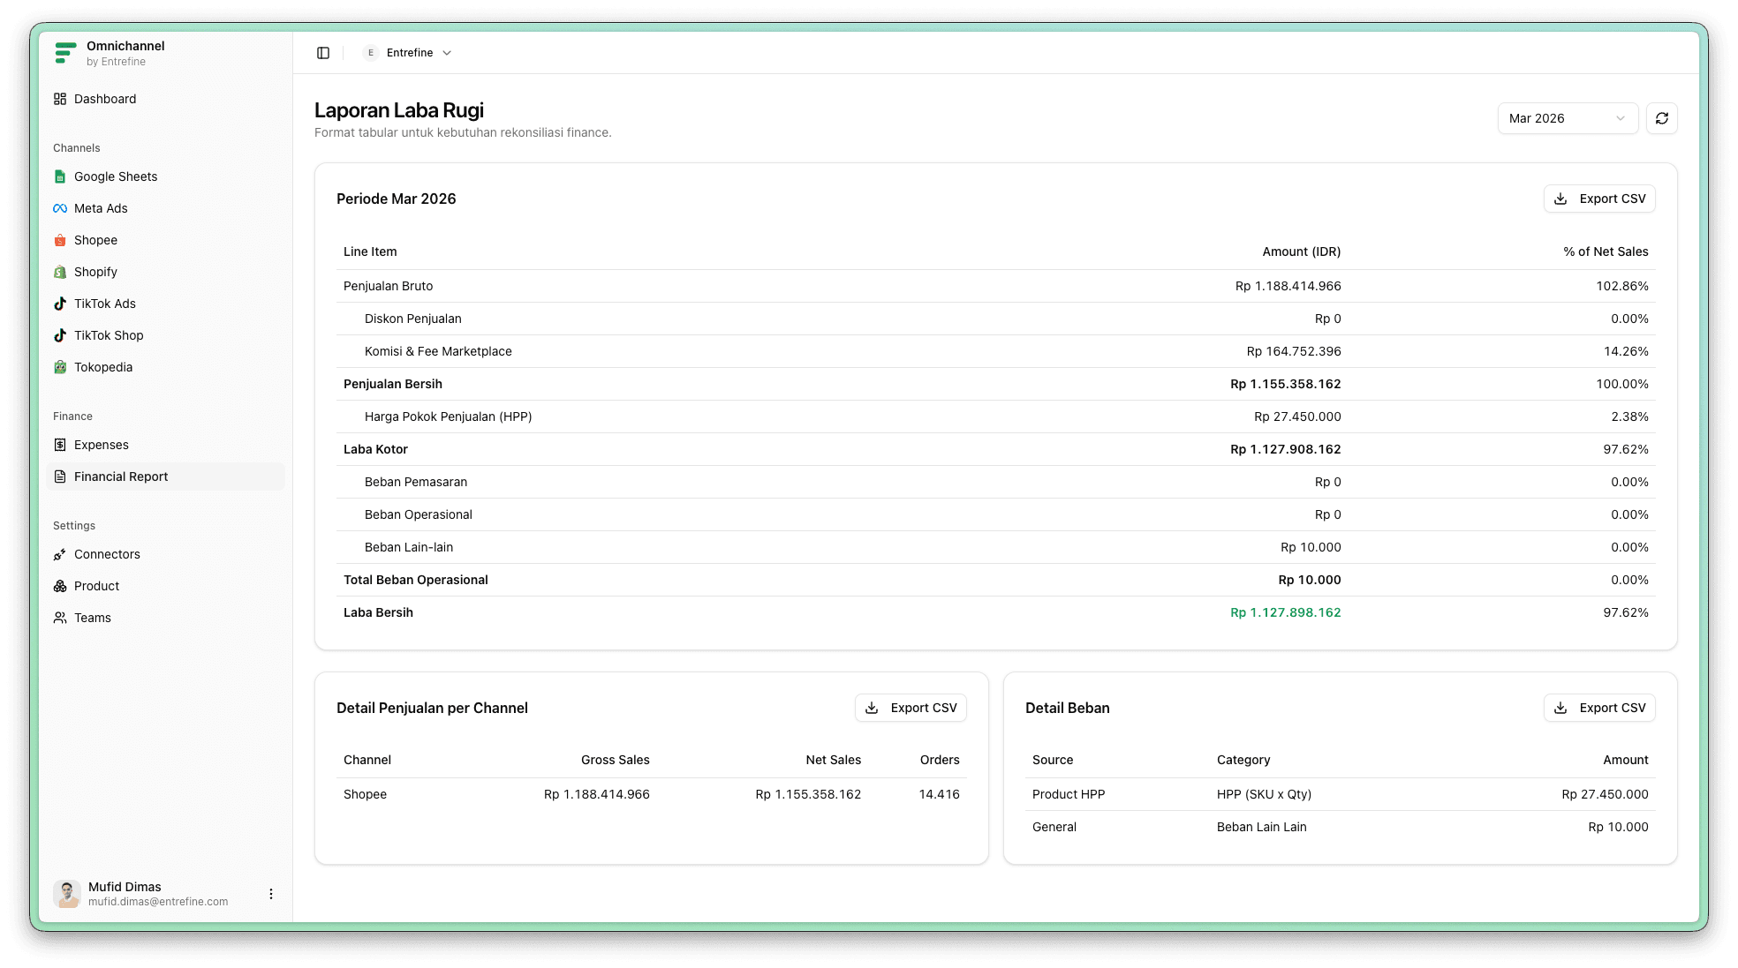Click the TikTok Shop icon
This screenshot has width=1738, height=968.
coord(60,335)
